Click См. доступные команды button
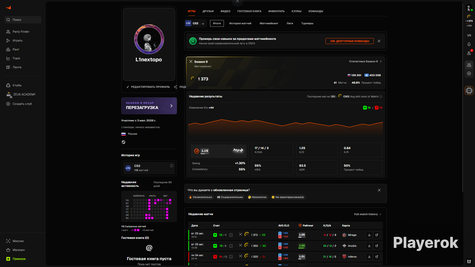The width and height of the screenshot is (475, 267). point(350,41)
